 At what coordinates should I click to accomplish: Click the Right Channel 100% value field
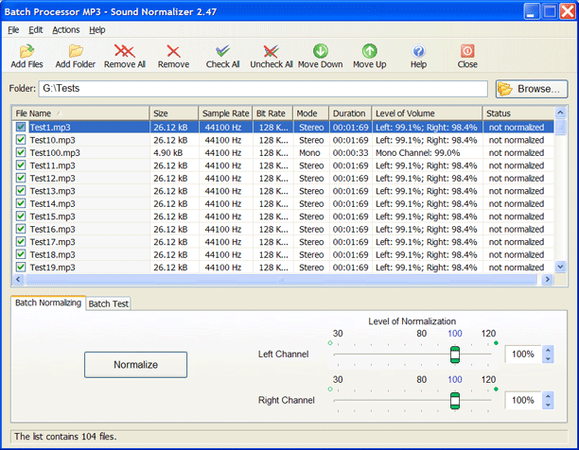click(x=523, y=401)
